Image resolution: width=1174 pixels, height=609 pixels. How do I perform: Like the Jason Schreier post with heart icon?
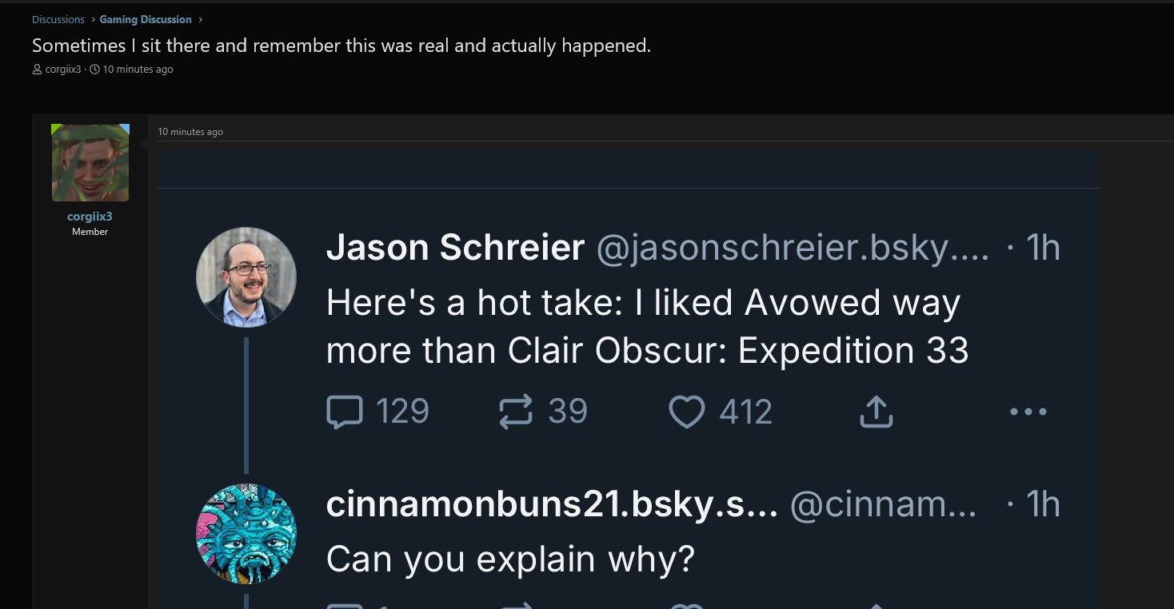pyautogui.click(x=686, y=412)
